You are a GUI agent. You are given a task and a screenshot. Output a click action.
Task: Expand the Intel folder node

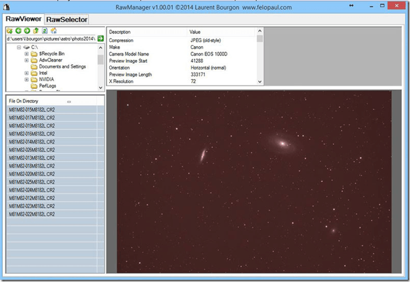coord(26,73)
